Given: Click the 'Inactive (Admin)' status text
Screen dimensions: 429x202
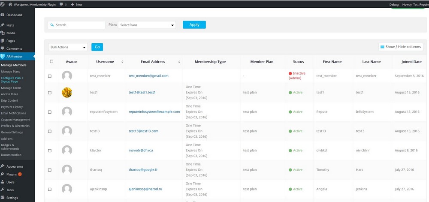Looking at the screenshot, I should coord(297,76).
